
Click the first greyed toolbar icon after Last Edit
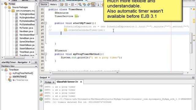tap(66, 5)
